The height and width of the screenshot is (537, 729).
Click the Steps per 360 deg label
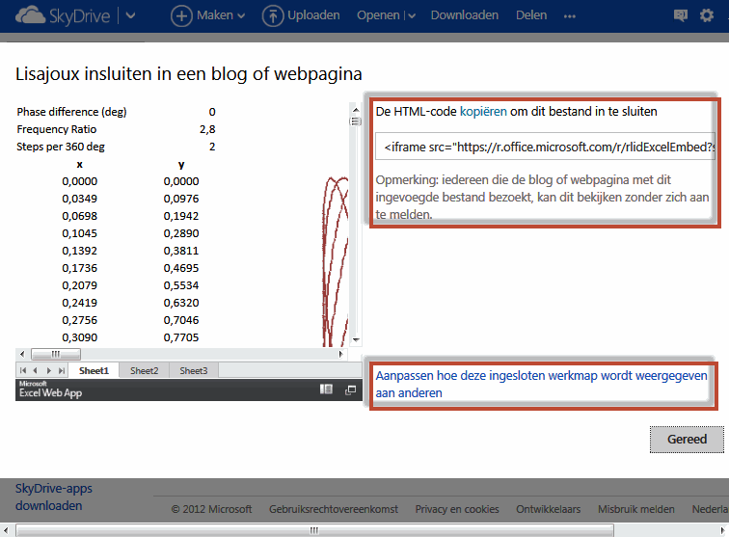click(x=61, y=147)
